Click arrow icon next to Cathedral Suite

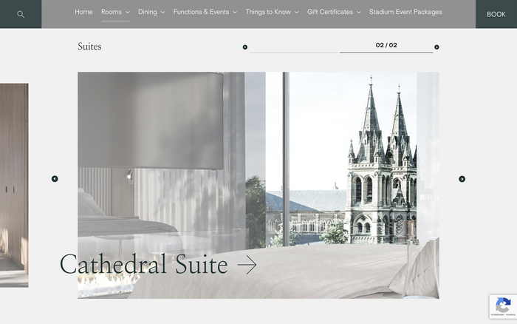[x=247, y=265]
